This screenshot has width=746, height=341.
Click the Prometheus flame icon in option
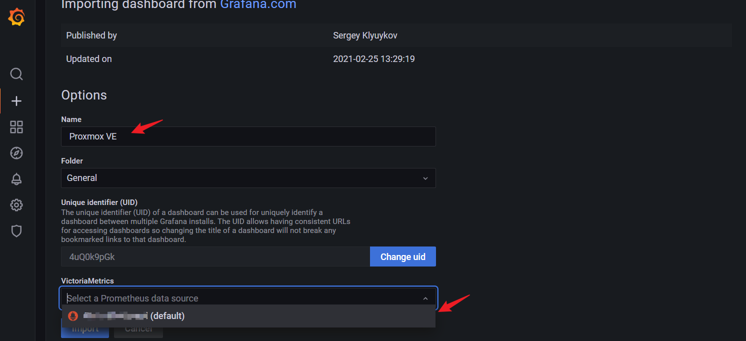73,316
